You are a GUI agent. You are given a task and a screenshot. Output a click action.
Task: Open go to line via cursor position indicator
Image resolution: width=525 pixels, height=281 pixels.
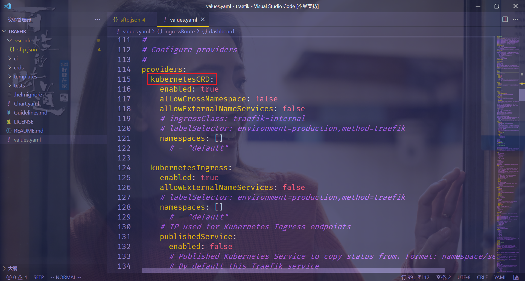point(415,277)
